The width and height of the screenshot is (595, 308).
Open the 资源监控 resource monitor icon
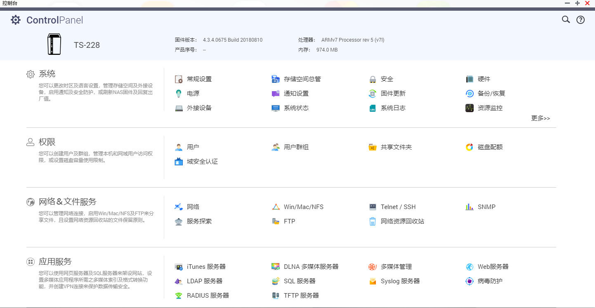pos(470,108)
